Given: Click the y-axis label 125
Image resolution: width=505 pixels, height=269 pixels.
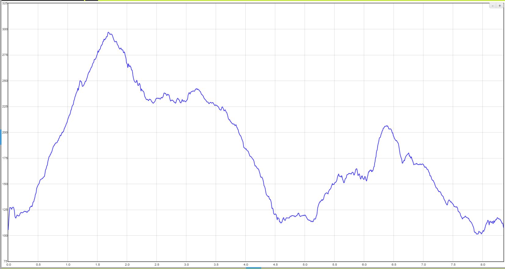Looking at the screenshot, I should pyautogui.click(x=5, y=210).
